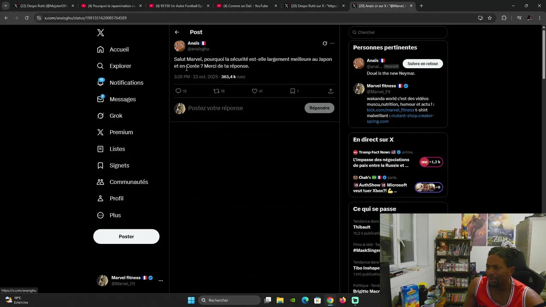This screenshot has width=546, height=307.
Task: Click 'Suivre en retour' for Anaïs
Action: (423, 64)
